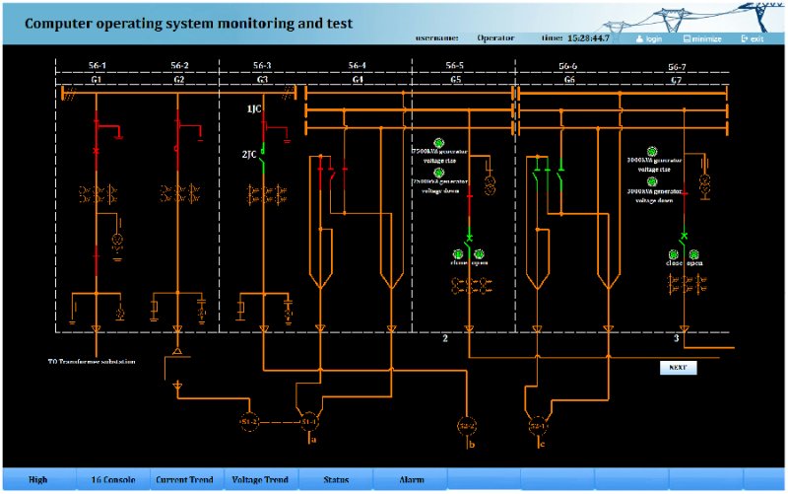This screenshot has height=494, width=788.
Task: Open the 16 Console tab
Action: pyautogui.click(x=113, y=479)
